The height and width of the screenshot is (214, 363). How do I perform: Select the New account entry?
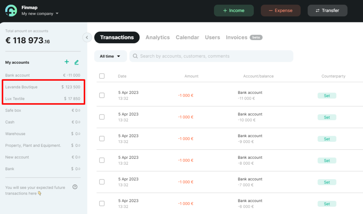pos(43,157)
